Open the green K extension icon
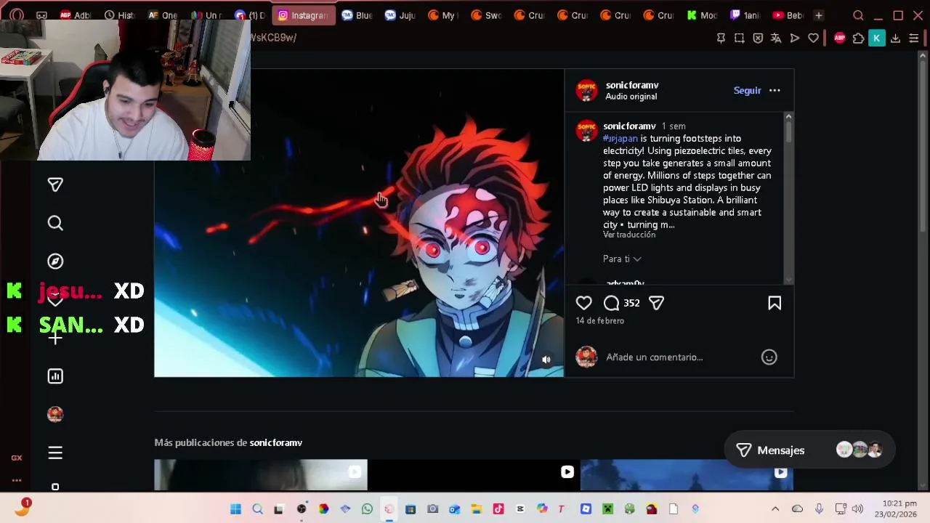This screenshot has width=930, height=523. click(877, 38)
